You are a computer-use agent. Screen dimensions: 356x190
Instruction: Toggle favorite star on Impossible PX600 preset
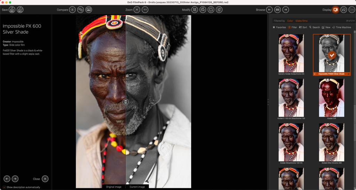(348, 74)
